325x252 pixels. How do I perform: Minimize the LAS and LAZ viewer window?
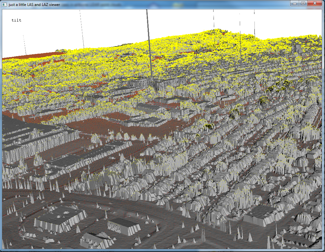coord(294,3)
